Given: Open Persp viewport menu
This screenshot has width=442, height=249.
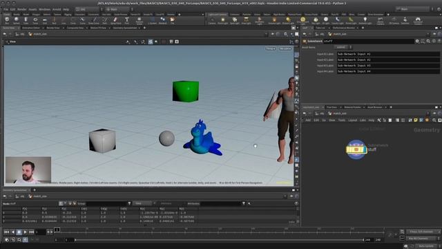Looking at the screenshot, I should 271,48.
